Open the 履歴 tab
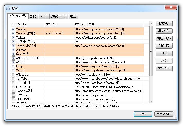184x127 pixels. click(x=73, y=16)
